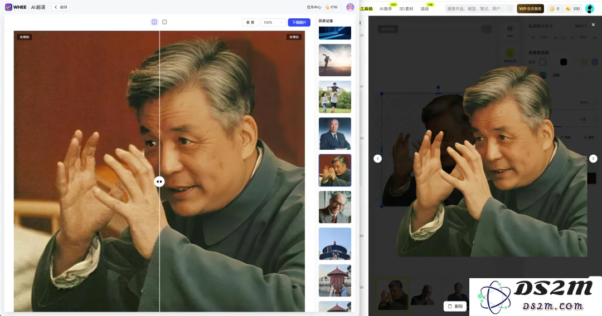The height and width of the screenshot is (316, 602).
Task: Open the 100% zoom dropdown
Action: [273, 22]
